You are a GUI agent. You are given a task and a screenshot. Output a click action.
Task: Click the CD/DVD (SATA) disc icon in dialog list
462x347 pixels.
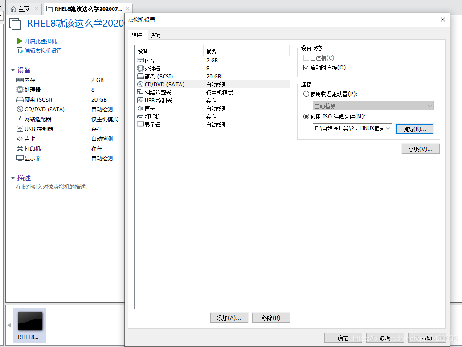[x=140, y=85]
